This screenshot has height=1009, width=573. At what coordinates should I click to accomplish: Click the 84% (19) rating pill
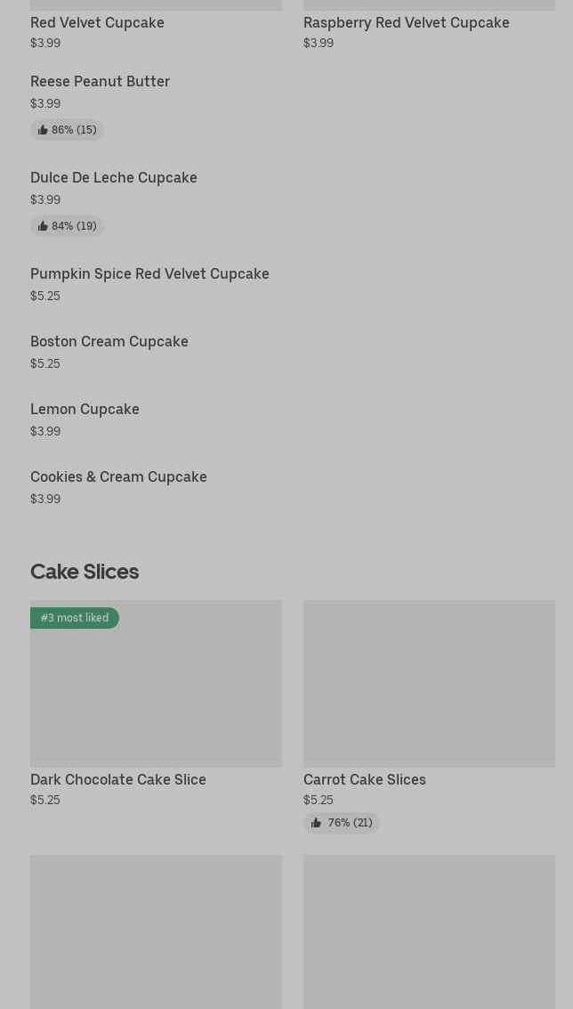[67, 226]
